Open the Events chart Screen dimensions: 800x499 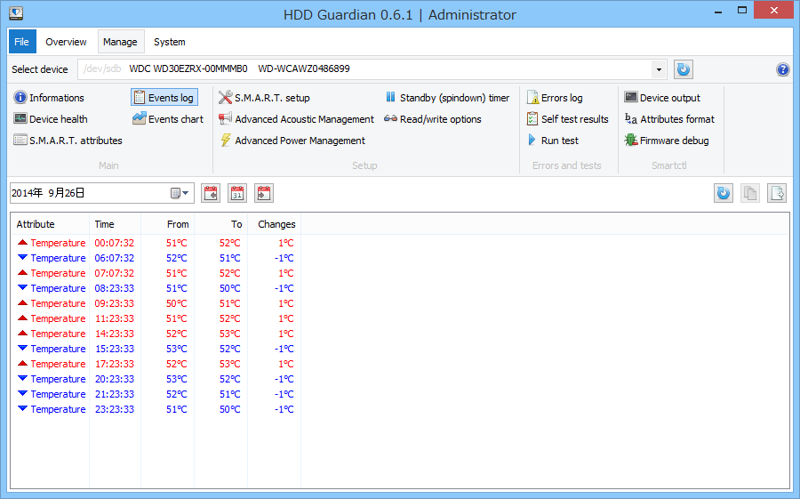coord(168,119)
